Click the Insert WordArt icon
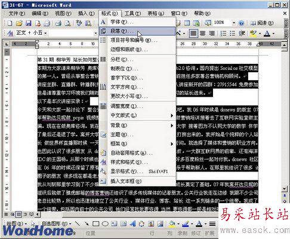The image size is (290, 239). pos(132,224)
